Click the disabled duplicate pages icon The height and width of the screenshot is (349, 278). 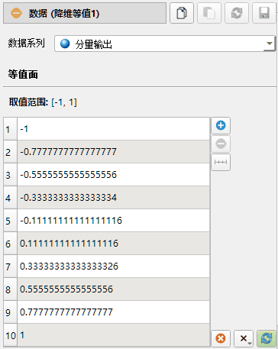[x=209, y=13]
